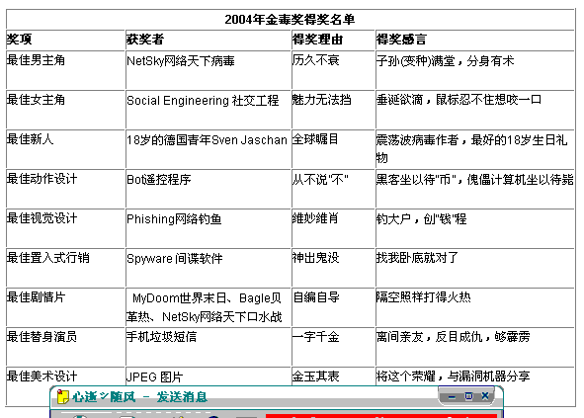Click the 黑客坐以待"币" speech cell

[474, 189]
